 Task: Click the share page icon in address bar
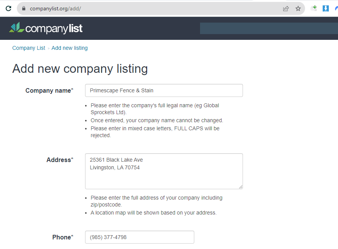[286, 8]
